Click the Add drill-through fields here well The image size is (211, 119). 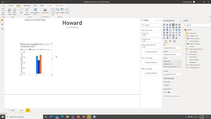click(x=172, y=96)
